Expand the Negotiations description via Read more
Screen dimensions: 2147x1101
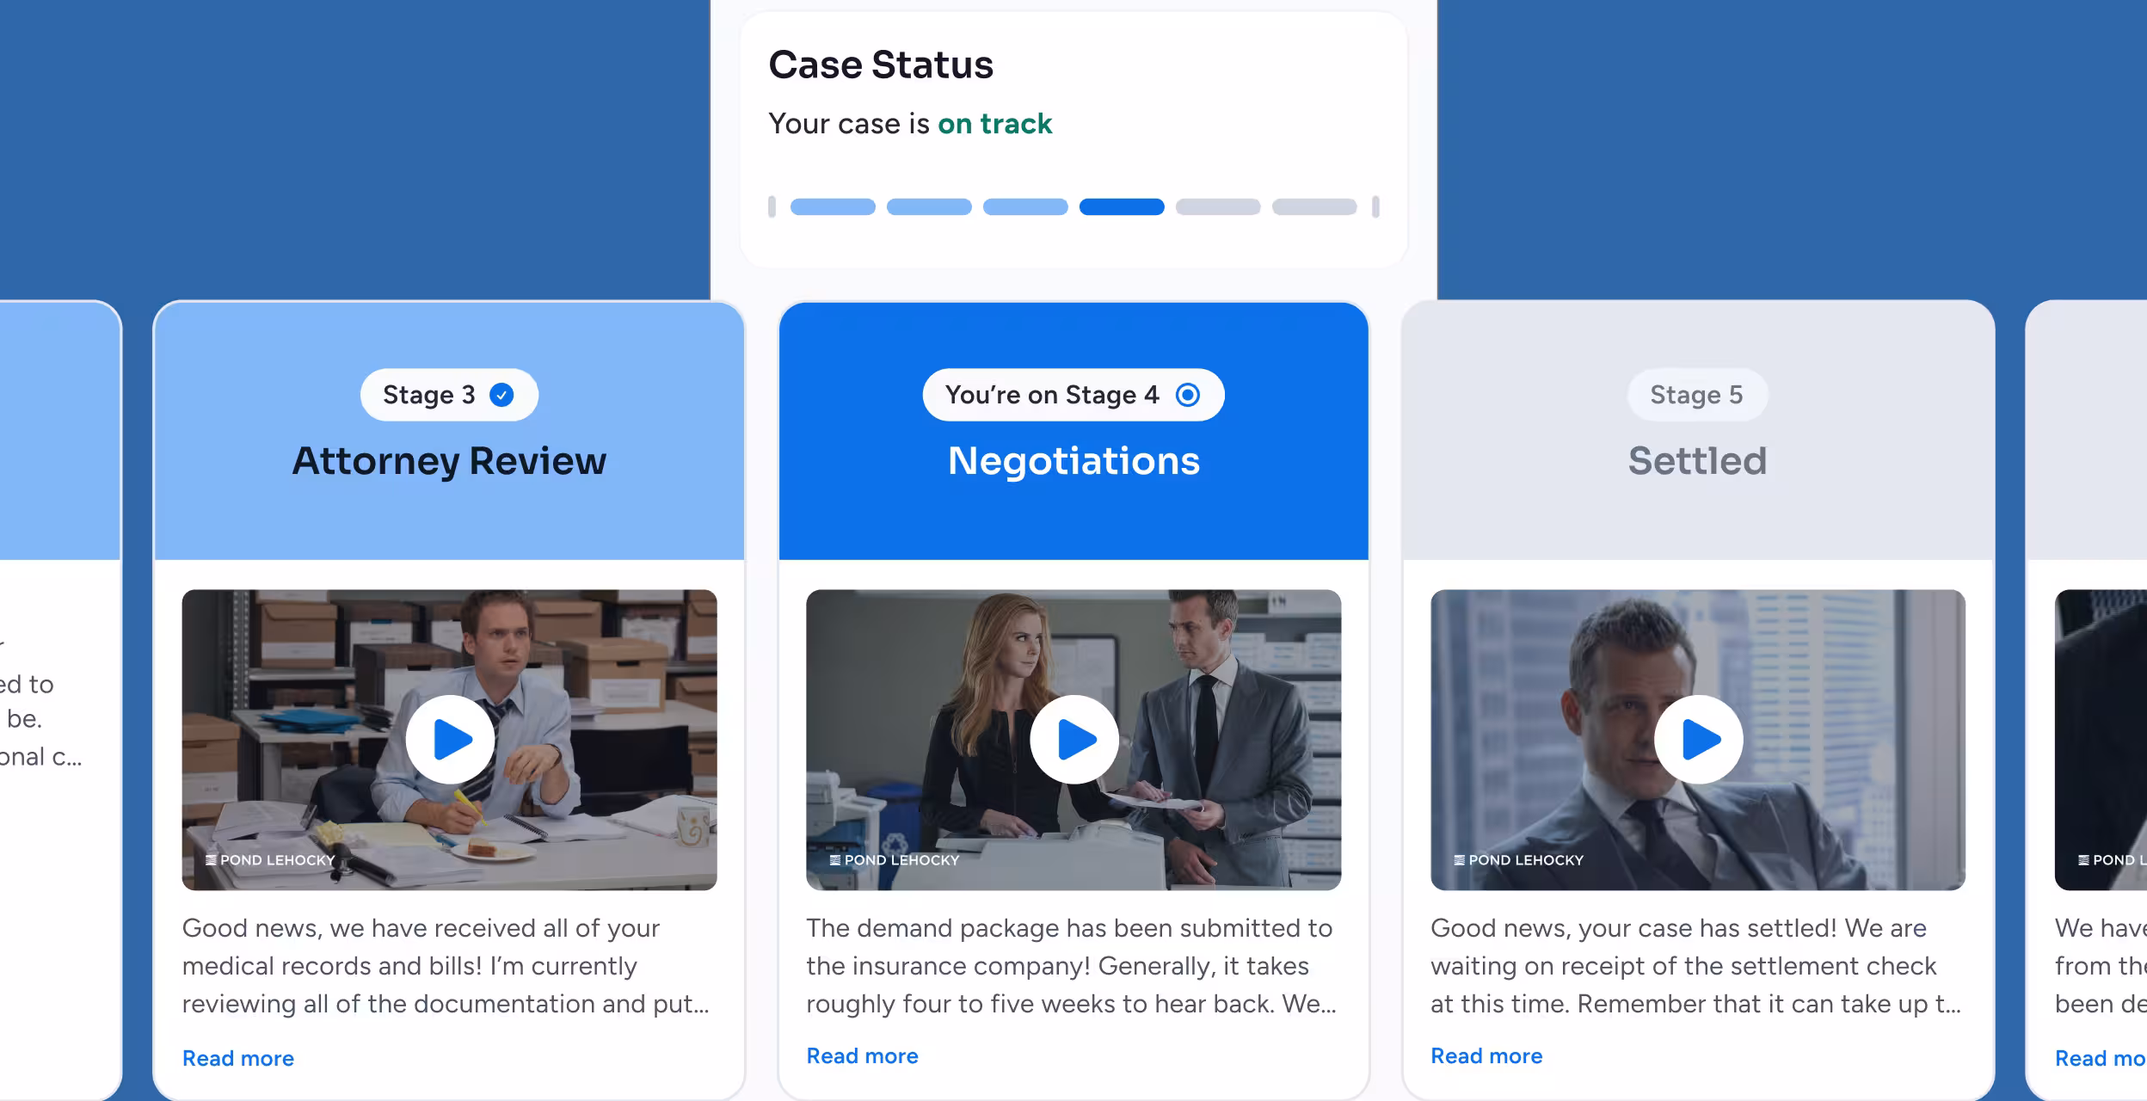pos(863,1055)
